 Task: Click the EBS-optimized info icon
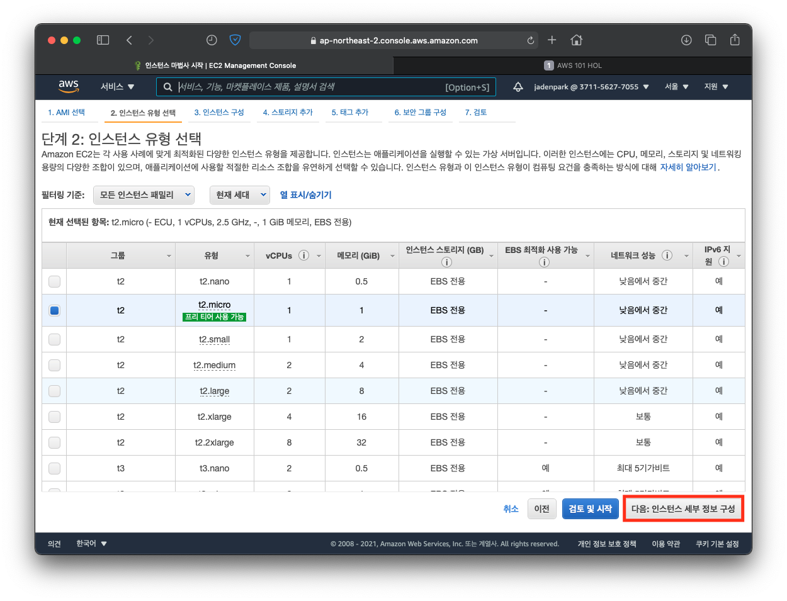pos(544,262)
